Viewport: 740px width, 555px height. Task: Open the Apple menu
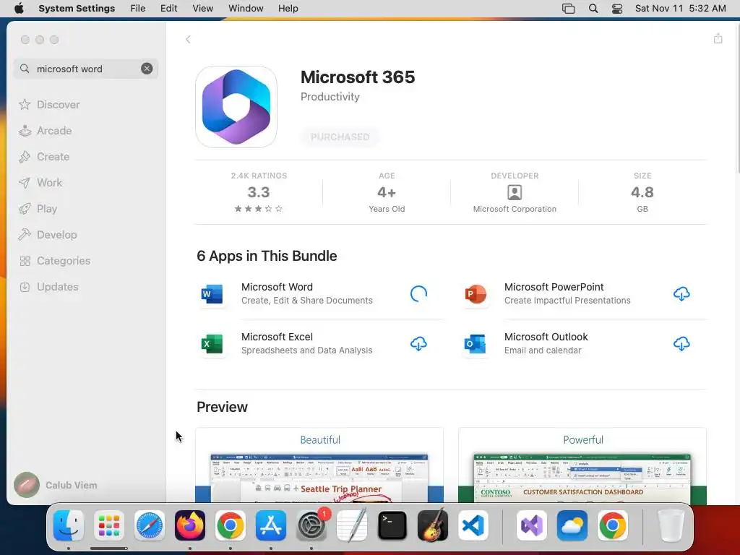[19, 9]
